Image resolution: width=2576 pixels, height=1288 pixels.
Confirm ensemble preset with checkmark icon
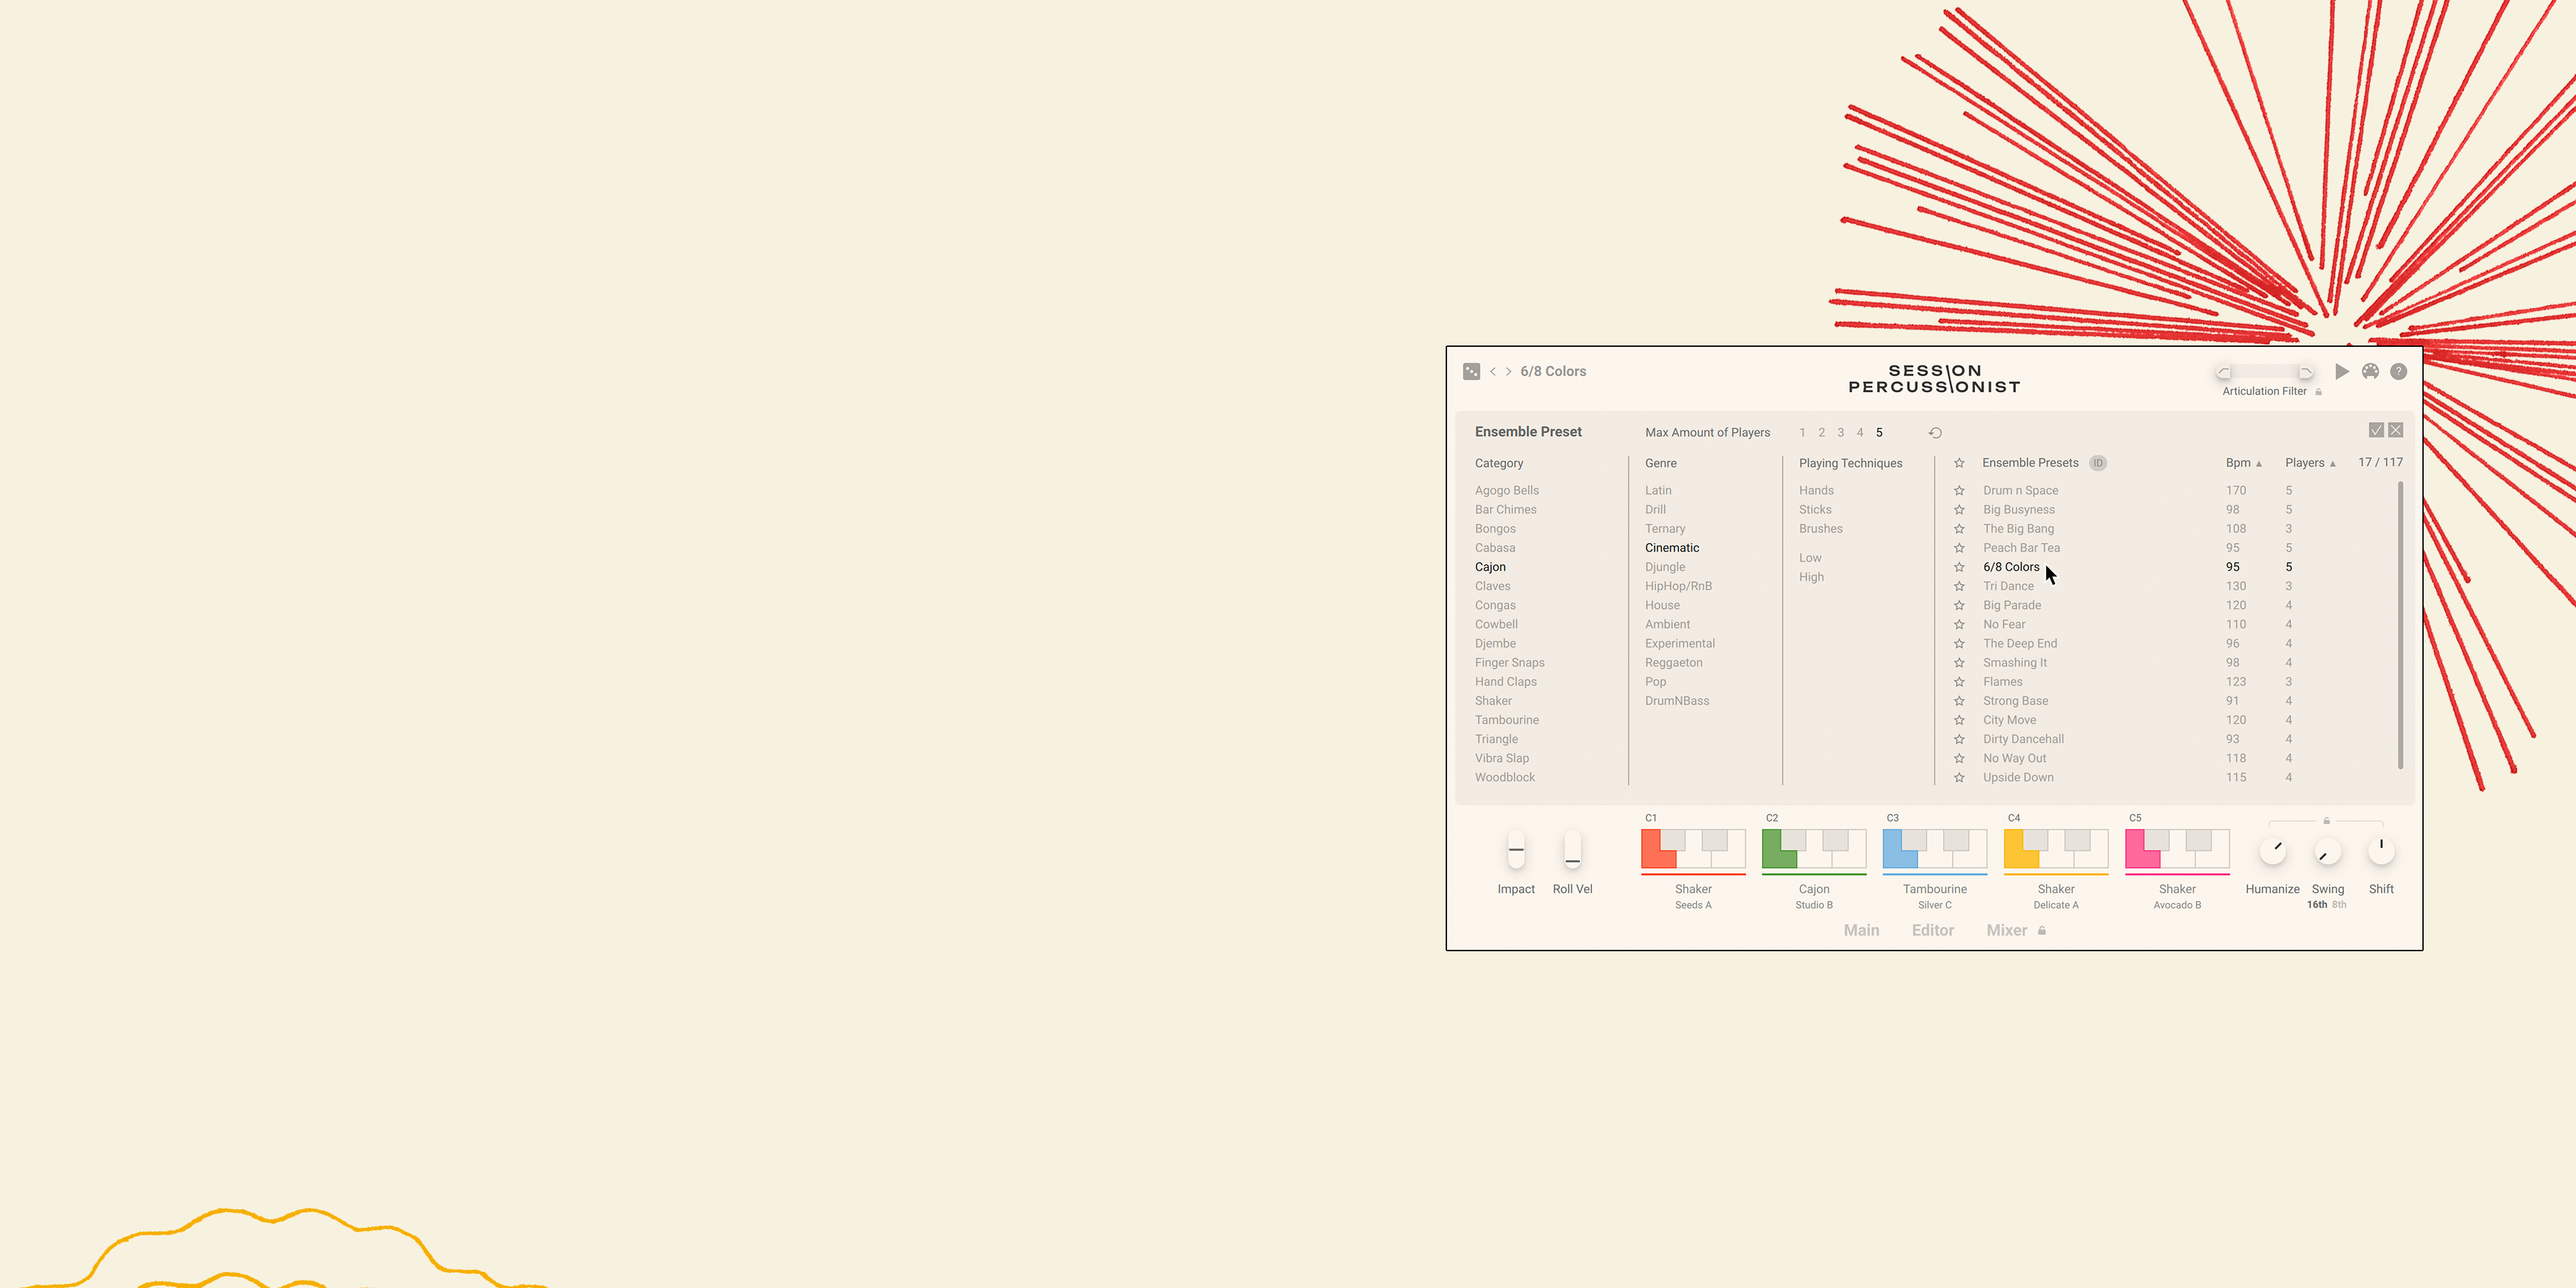pyautogui.click(x=2376, y=430)
